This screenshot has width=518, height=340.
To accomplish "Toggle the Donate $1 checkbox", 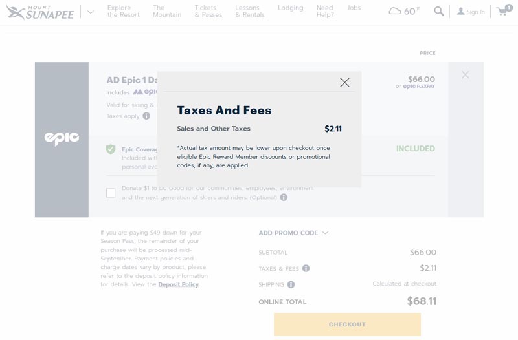I will (x=111, y=193).
